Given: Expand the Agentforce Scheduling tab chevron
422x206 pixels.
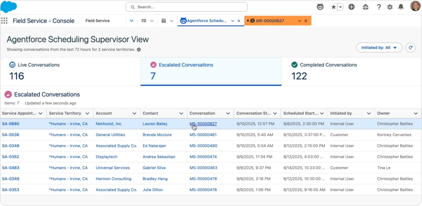Looking at the screenshot, I should point(232,21).
